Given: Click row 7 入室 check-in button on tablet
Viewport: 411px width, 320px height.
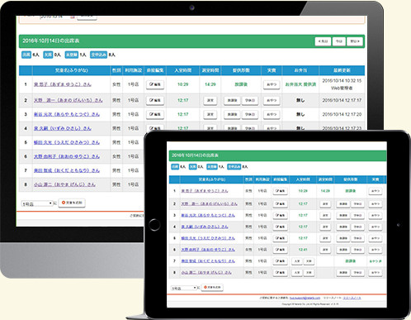Looking at the screenshot, I should (297, 261).
